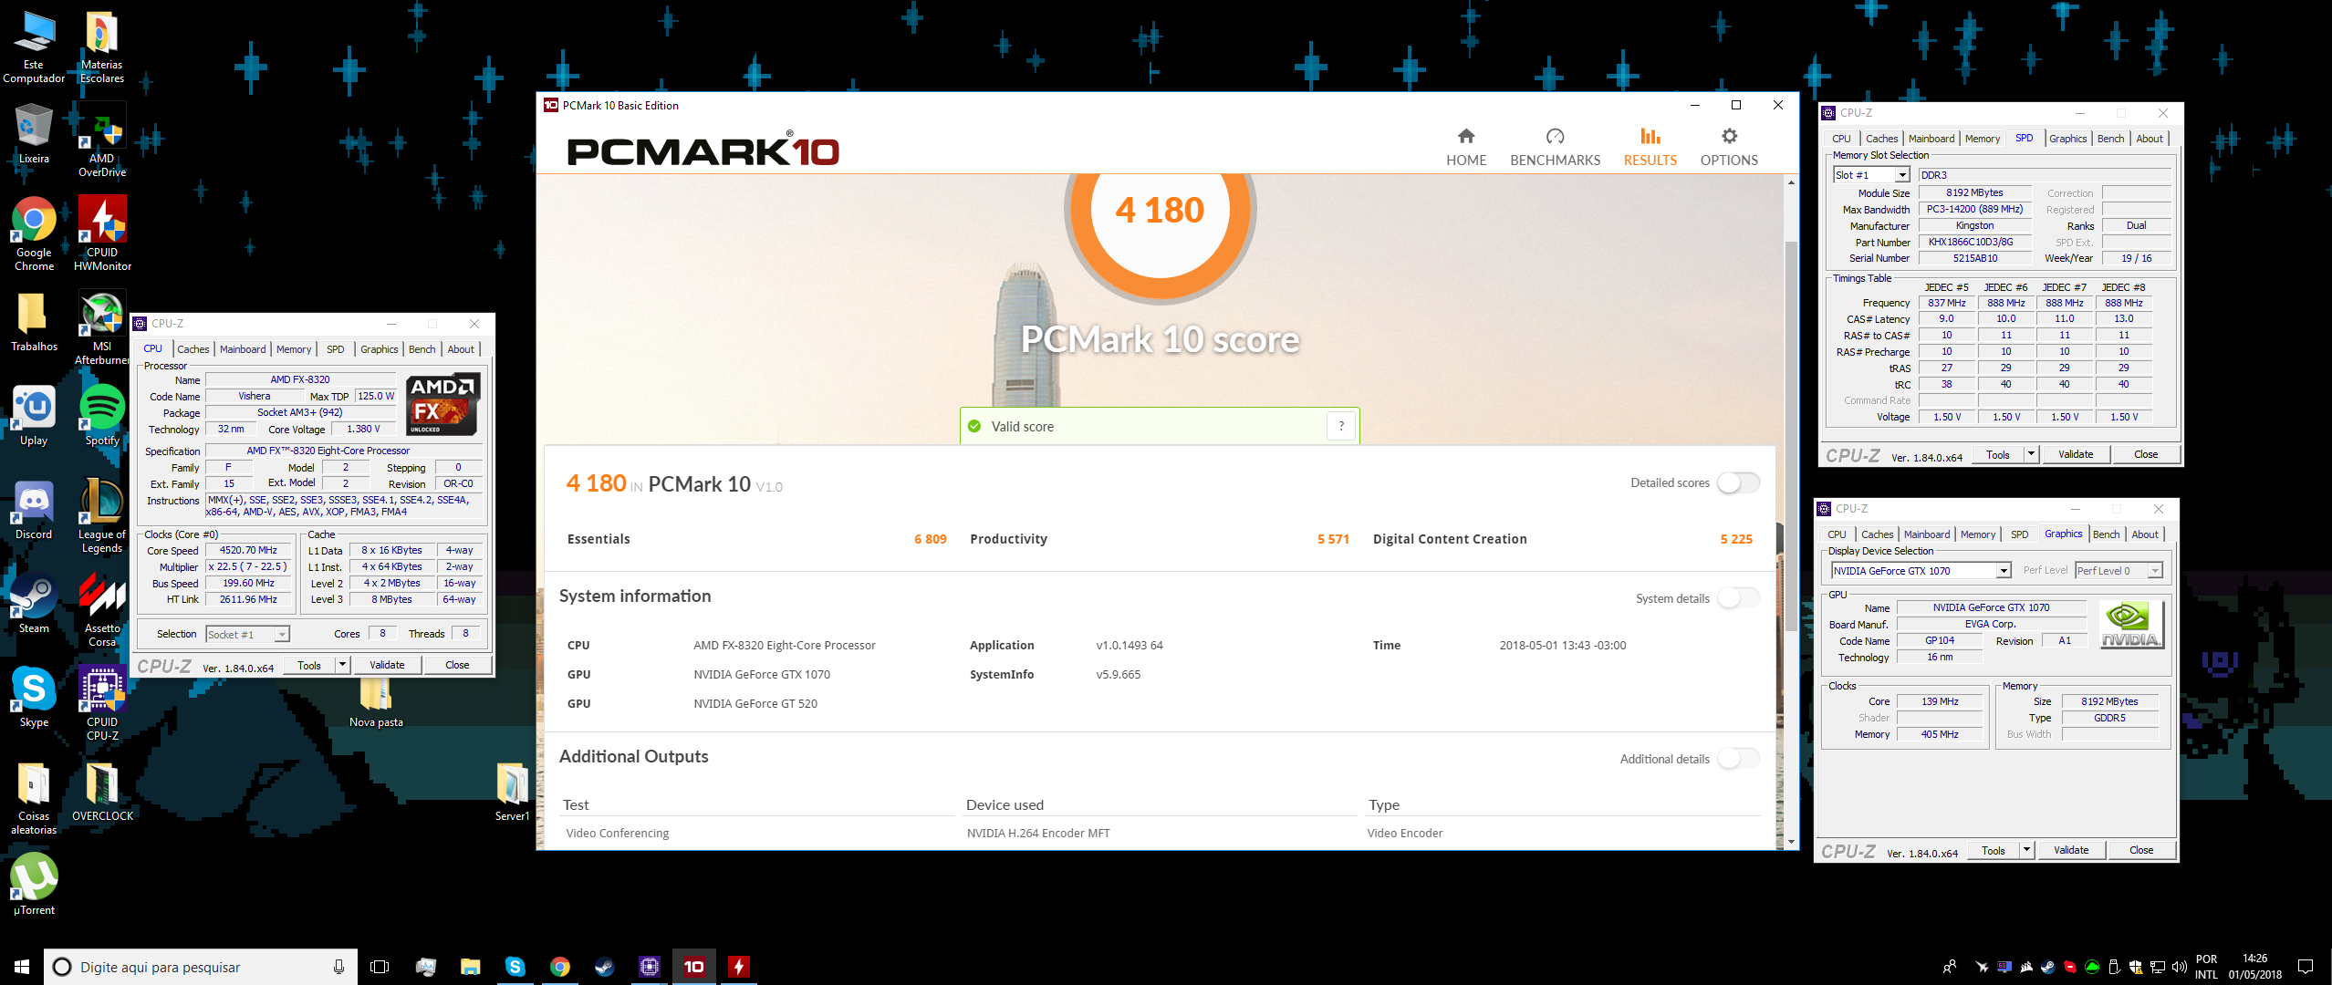Click the Cortana microphone icon

[x=338, y=967]
